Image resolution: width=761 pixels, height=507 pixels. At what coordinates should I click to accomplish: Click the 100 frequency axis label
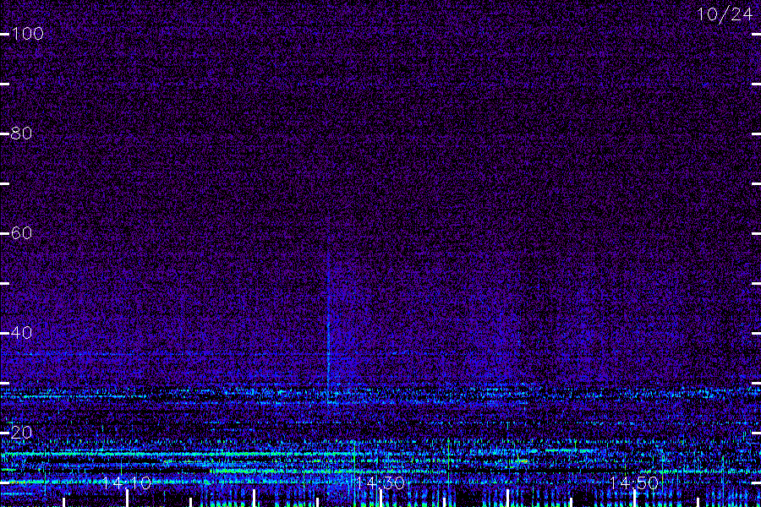[x=27, y=34]
